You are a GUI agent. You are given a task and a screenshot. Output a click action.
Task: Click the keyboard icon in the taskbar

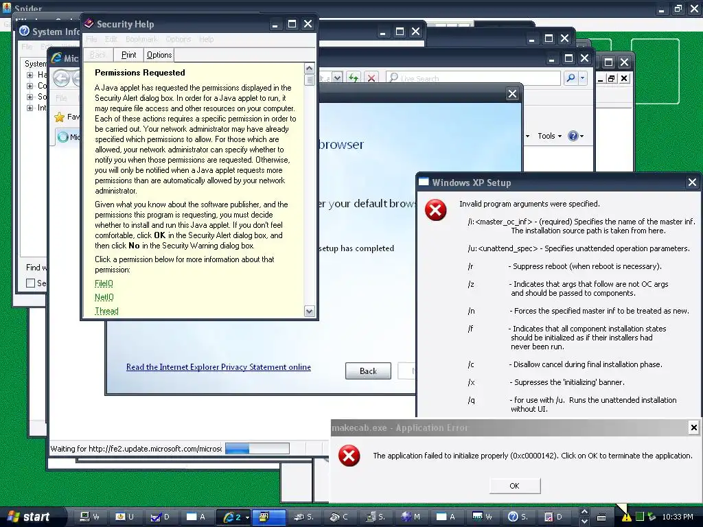[601, 517]
